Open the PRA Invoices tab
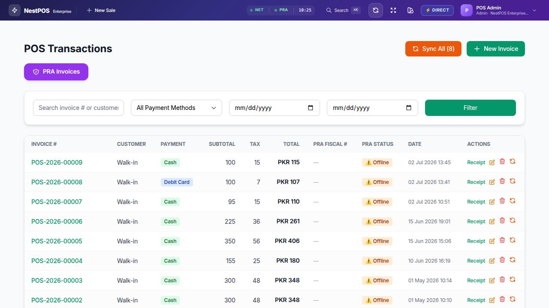 (56, 72)
